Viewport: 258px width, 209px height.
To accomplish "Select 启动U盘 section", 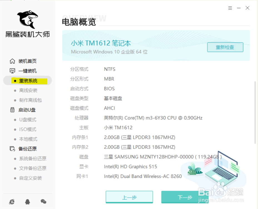I will click(x=27, y=110).
